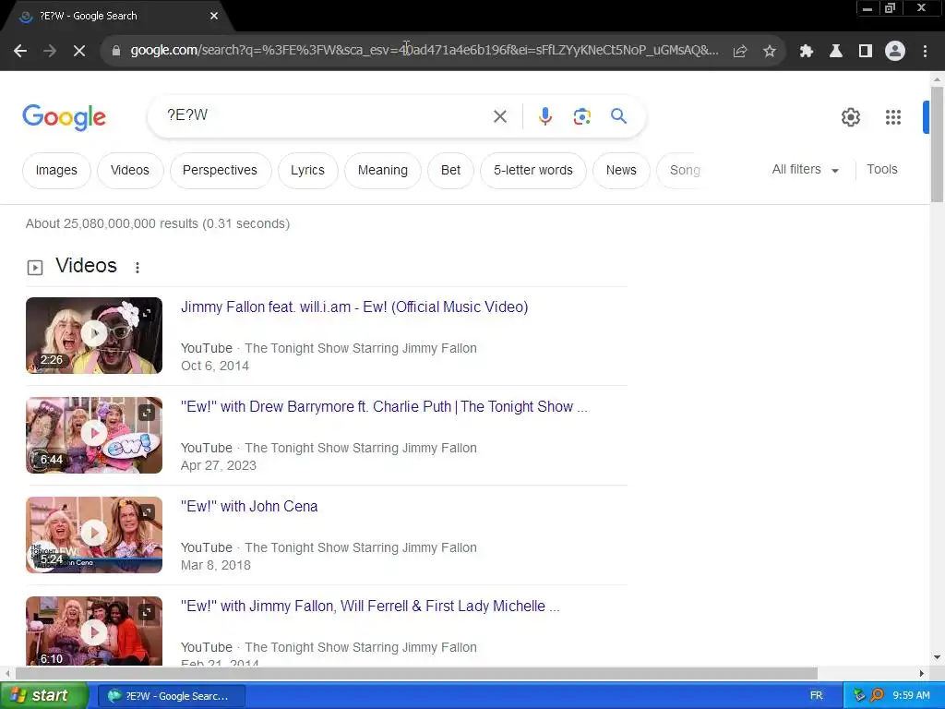The height and width of the screenshot is (709, 945).
Task: Click the padlock site info icon
Action: [116, 51]
